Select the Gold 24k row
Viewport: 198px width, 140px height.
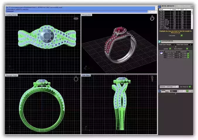(x=175, y=11)
